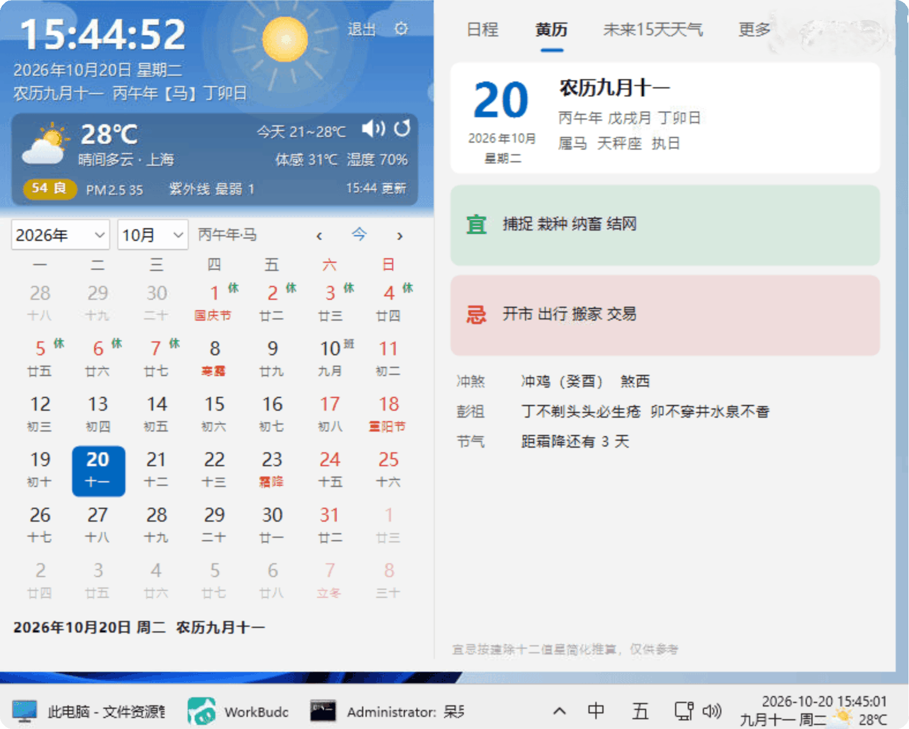Screen dimensions: 909x729
Task: Select October 18 重阳节 date
Action: tap(388, 413)
